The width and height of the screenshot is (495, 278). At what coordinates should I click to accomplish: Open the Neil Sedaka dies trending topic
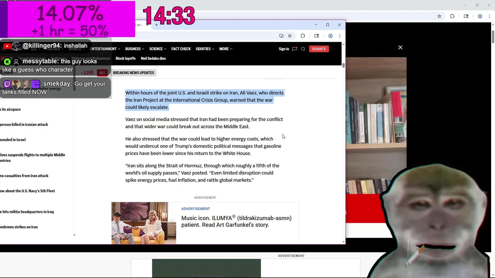(153, 58)
